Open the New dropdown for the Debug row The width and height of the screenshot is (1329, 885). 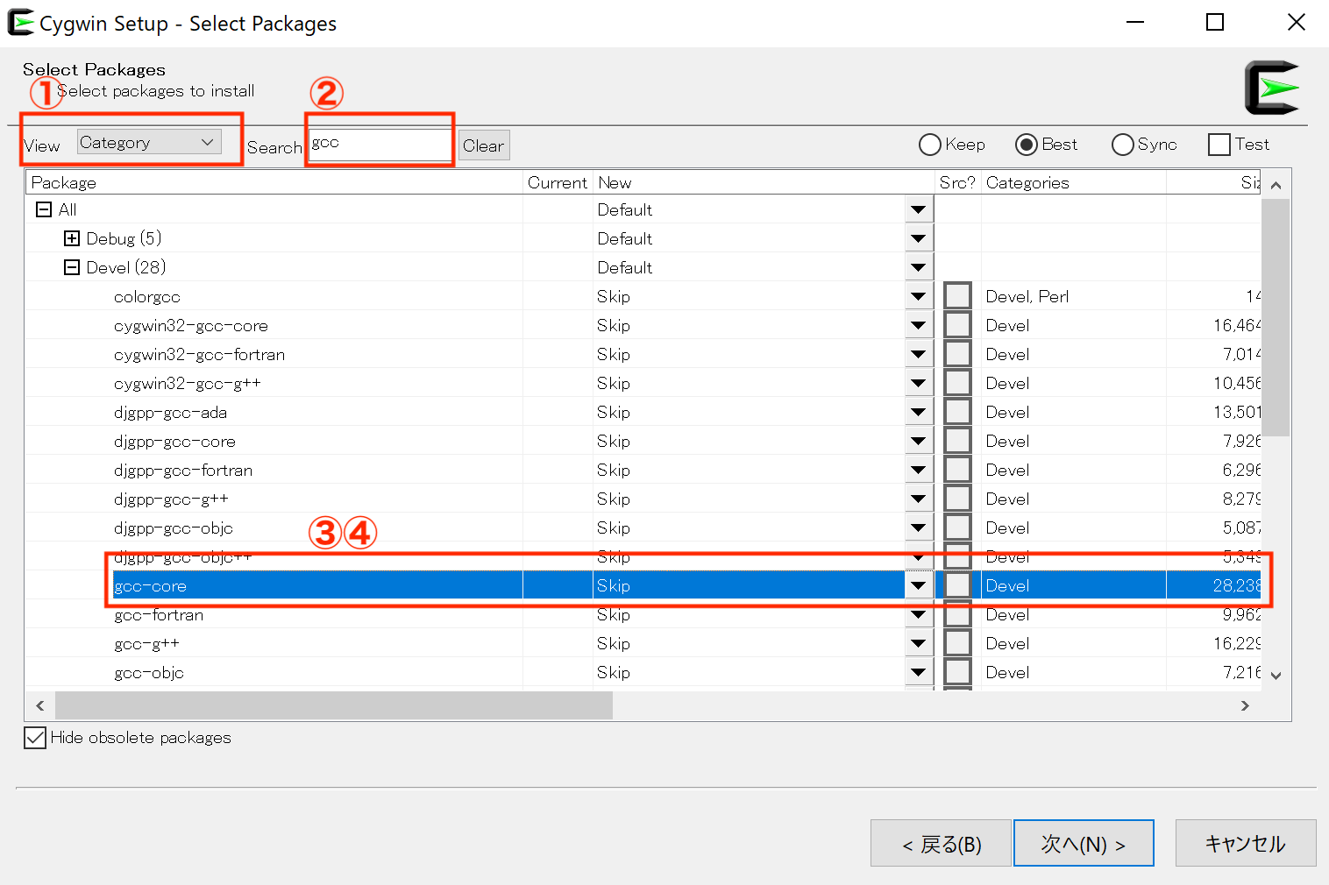pos(918,238)
